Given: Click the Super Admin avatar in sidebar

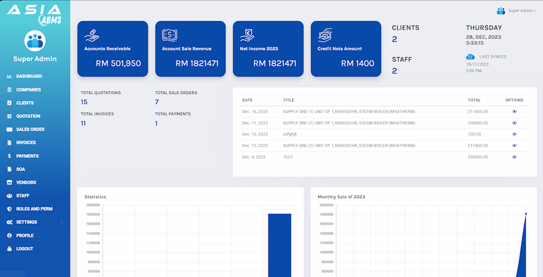Looking at the screenshot, I should click(35, 41).
